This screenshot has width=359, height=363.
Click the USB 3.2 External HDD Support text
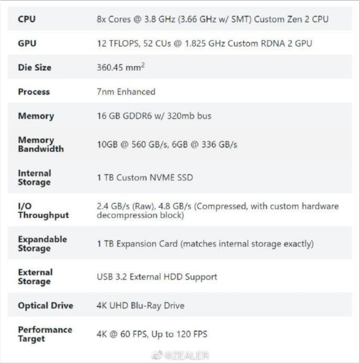pos(157,277)
